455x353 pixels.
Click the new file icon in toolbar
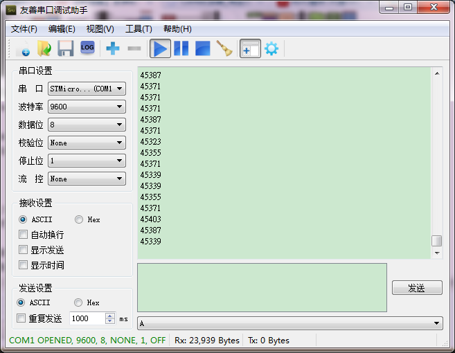pos(22,48)
